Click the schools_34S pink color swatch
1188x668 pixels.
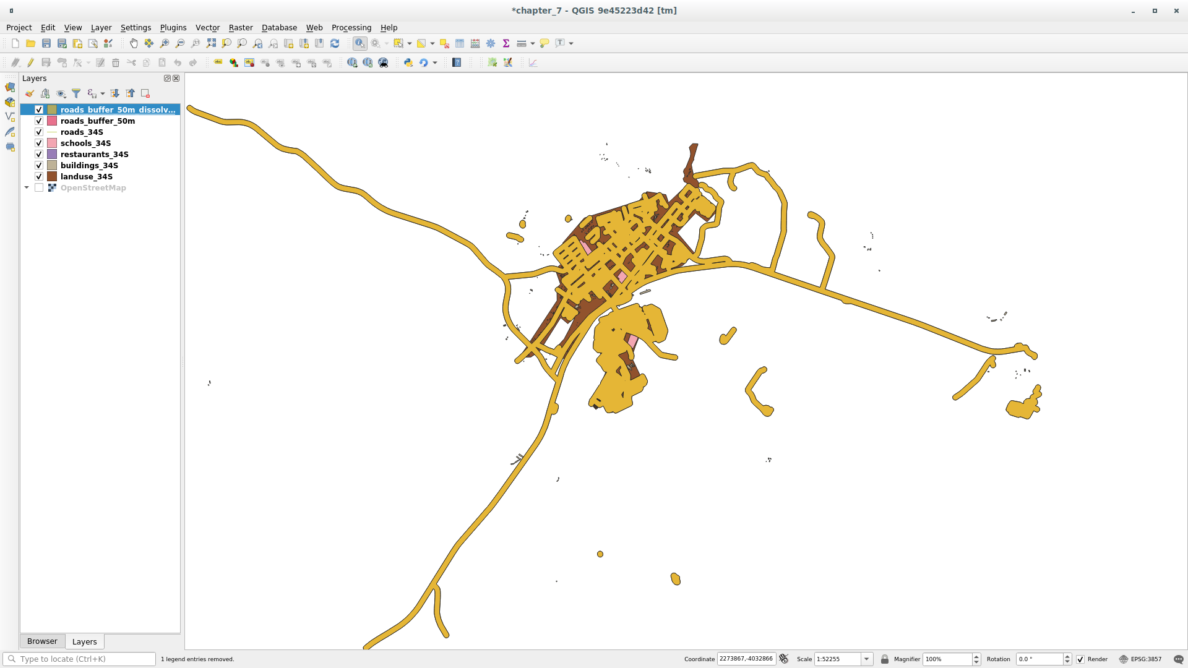click(52, 143)
